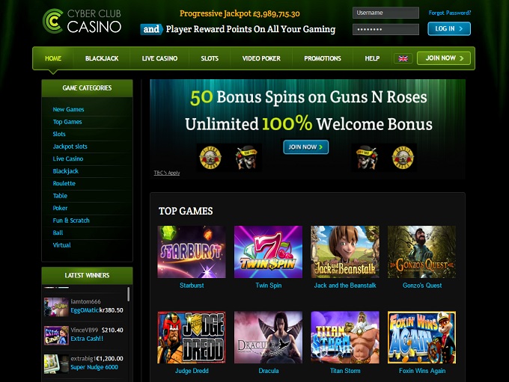Click the Extra Cash winner game icon
The image size is (509, 382).
pos(56,335)
